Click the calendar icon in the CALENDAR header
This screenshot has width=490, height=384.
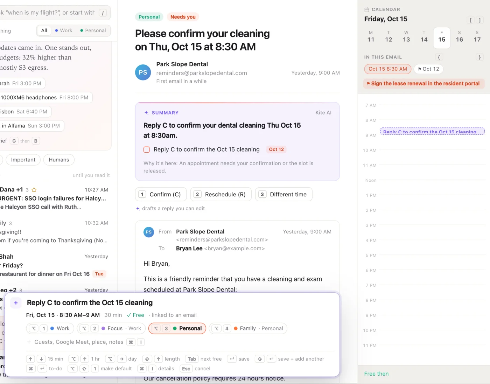click(x=367, y=9)
